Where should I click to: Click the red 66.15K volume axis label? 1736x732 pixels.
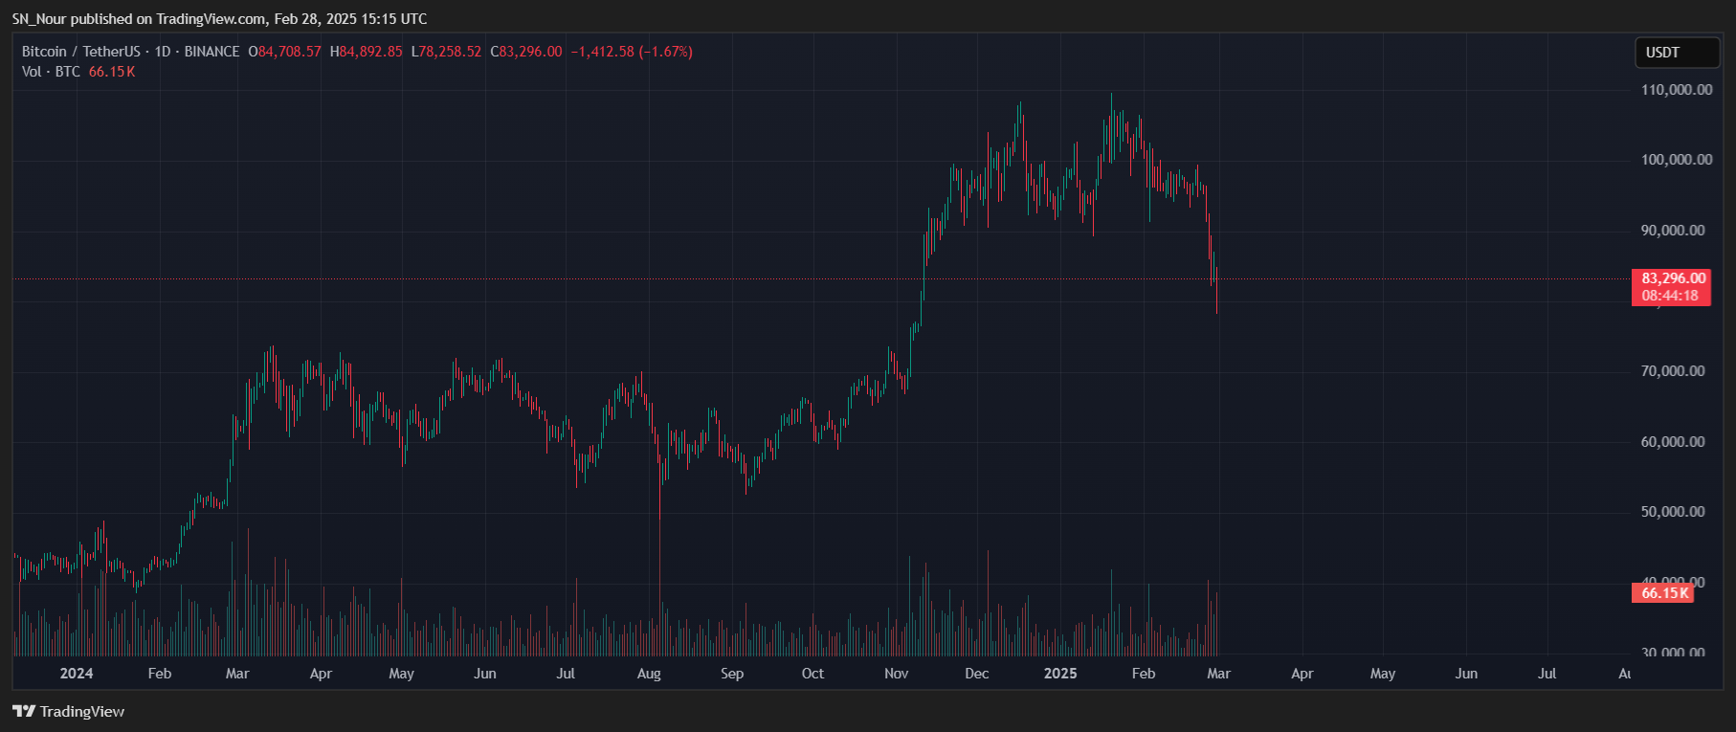click(x=1663, y=593)
